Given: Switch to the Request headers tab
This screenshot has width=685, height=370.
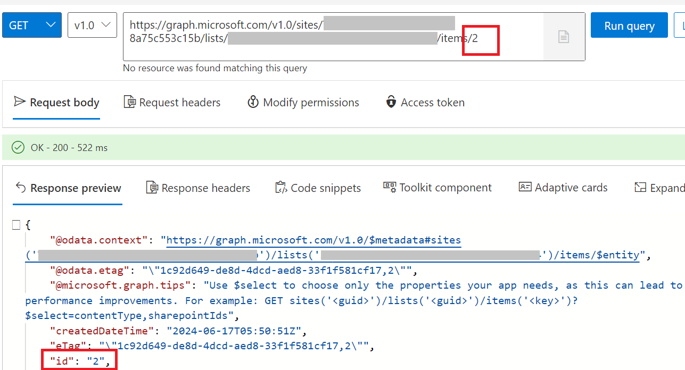Looking at the screenshot, I should pos(172,102).
